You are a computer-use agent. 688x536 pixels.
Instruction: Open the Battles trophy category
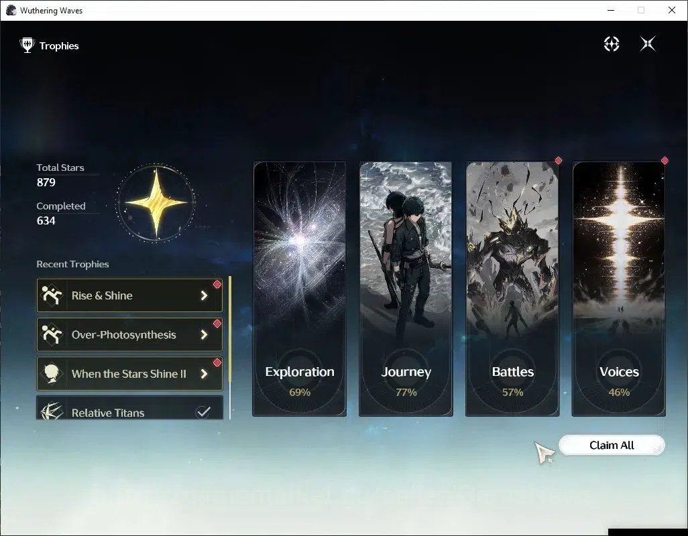(512, 289)
